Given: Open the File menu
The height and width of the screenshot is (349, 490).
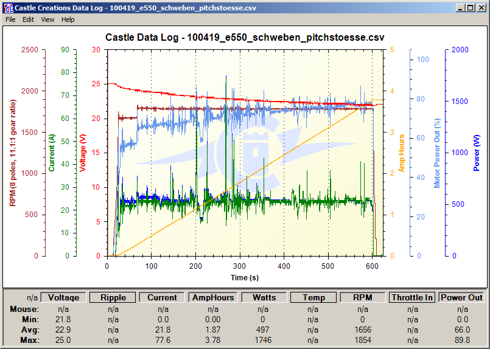Looking at the screenshot, I should (x=10, y=19).
